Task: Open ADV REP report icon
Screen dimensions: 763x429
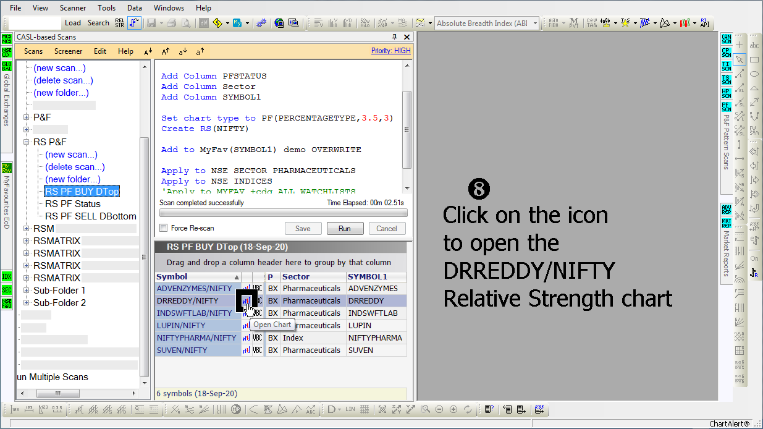Action: [x=726, y=210]
